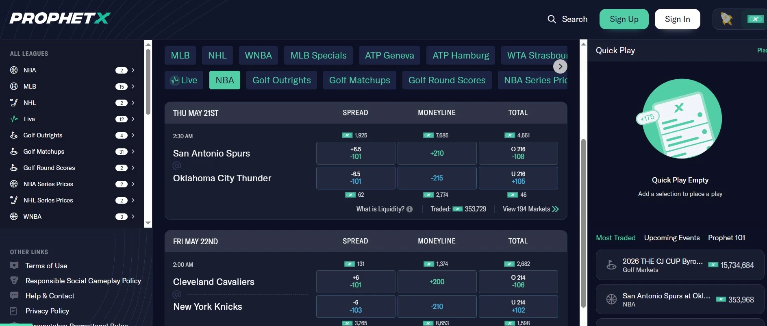Click the main content scrollbar thumb
Viewport: 767px width, 326px height.
tap(583, 223)
